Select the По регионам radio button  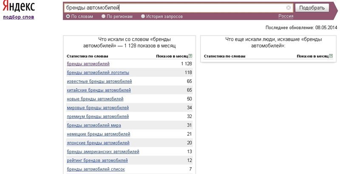103,16
